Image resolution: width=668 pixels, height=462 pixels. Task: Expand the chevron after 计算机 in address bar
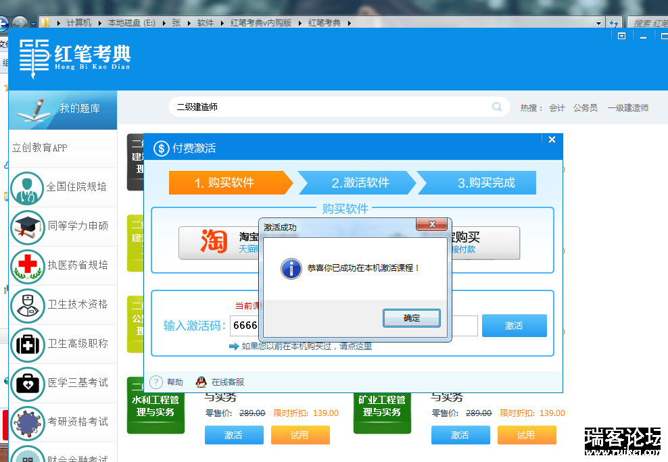tap(99, 23)
